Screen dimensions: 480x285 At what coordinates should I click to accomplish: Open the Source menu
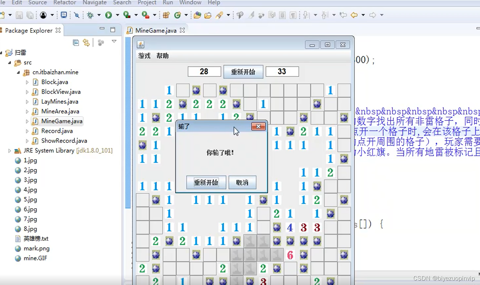(x=38, y=2)
